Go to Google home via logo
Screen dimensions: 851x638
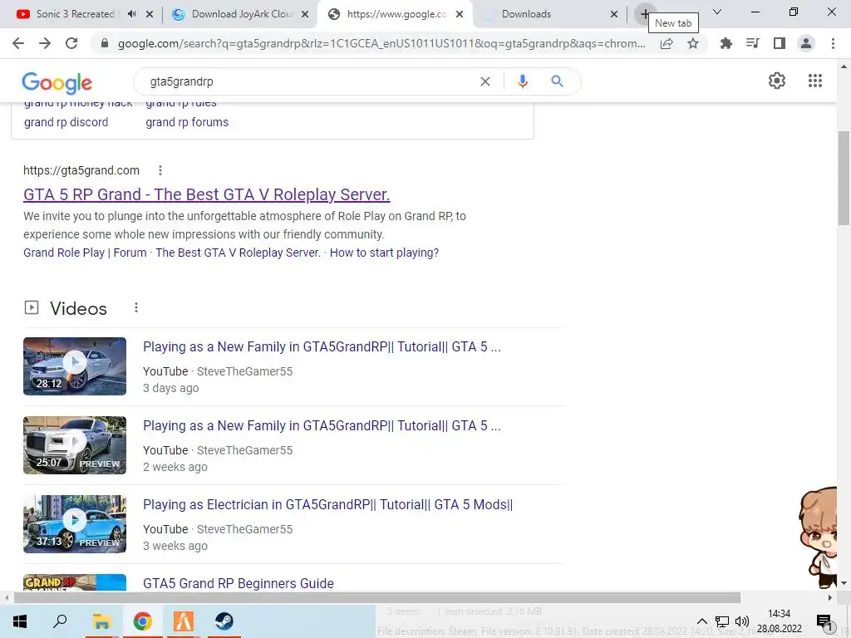pos(57,82)
